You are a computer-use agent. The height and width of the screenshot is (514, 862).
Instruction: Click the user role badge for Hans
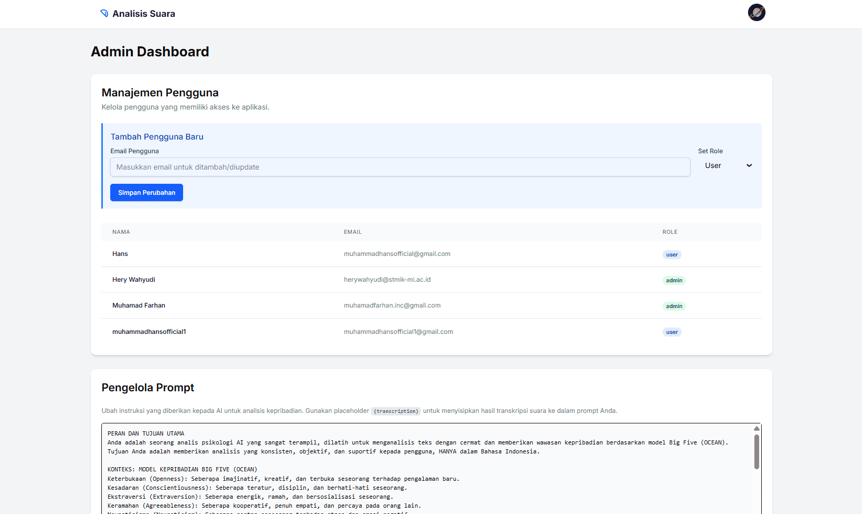[x=672, y=255]
